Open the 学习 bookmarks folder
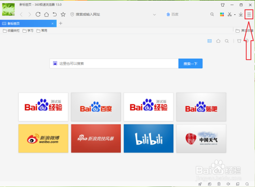255x187 pixels. point(28,31)
